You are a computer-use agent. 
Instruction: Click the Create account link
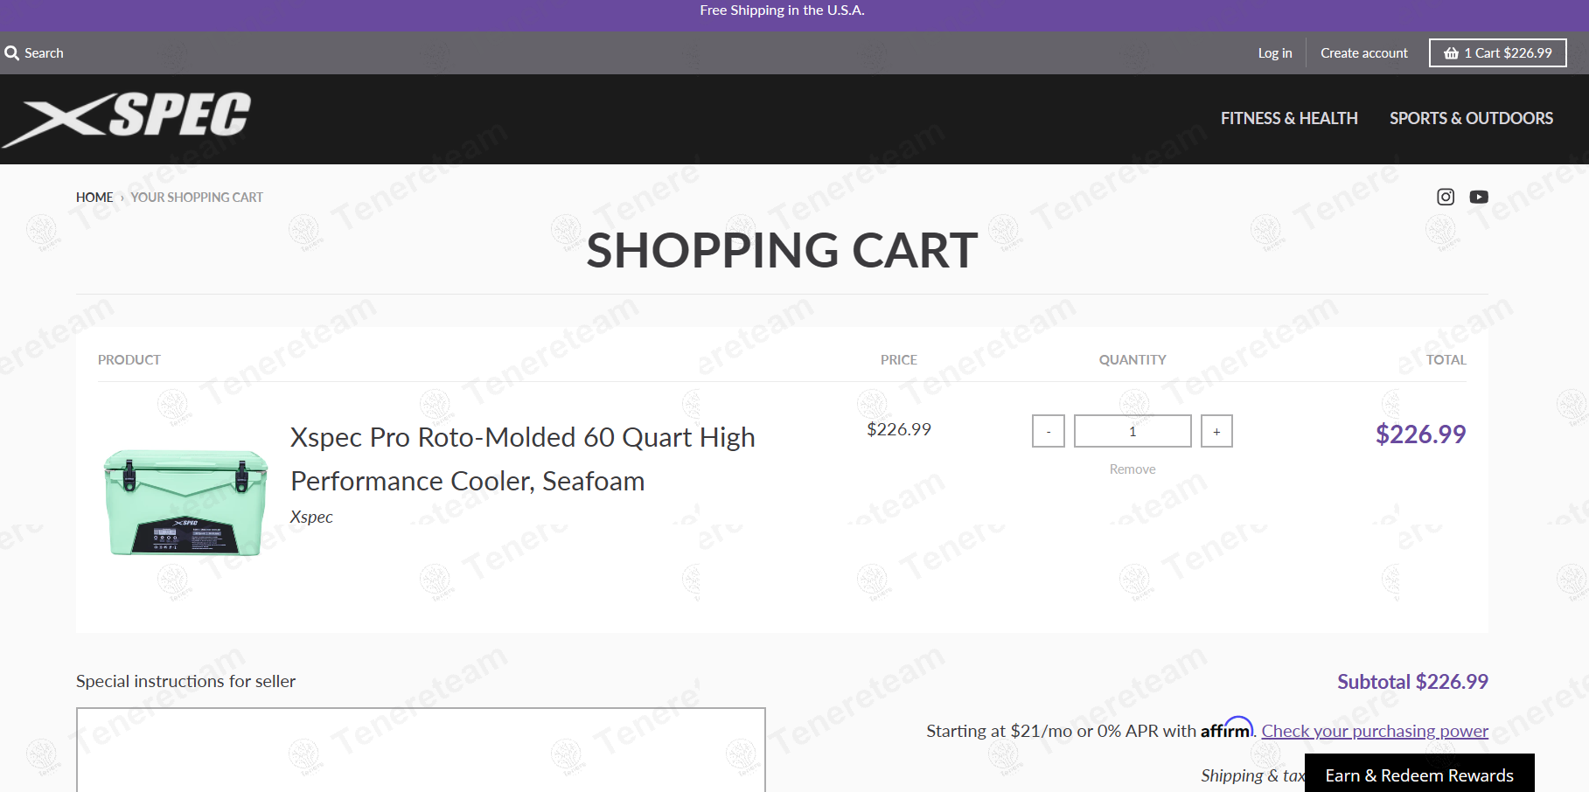click(1363, 53)
